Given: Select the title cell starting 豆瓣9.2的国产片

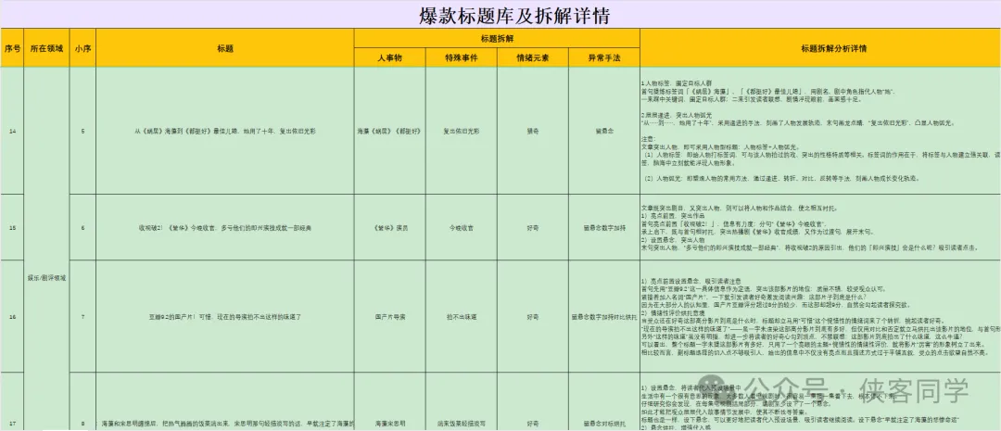Looking at the screenshot, I should pos(224,316).
